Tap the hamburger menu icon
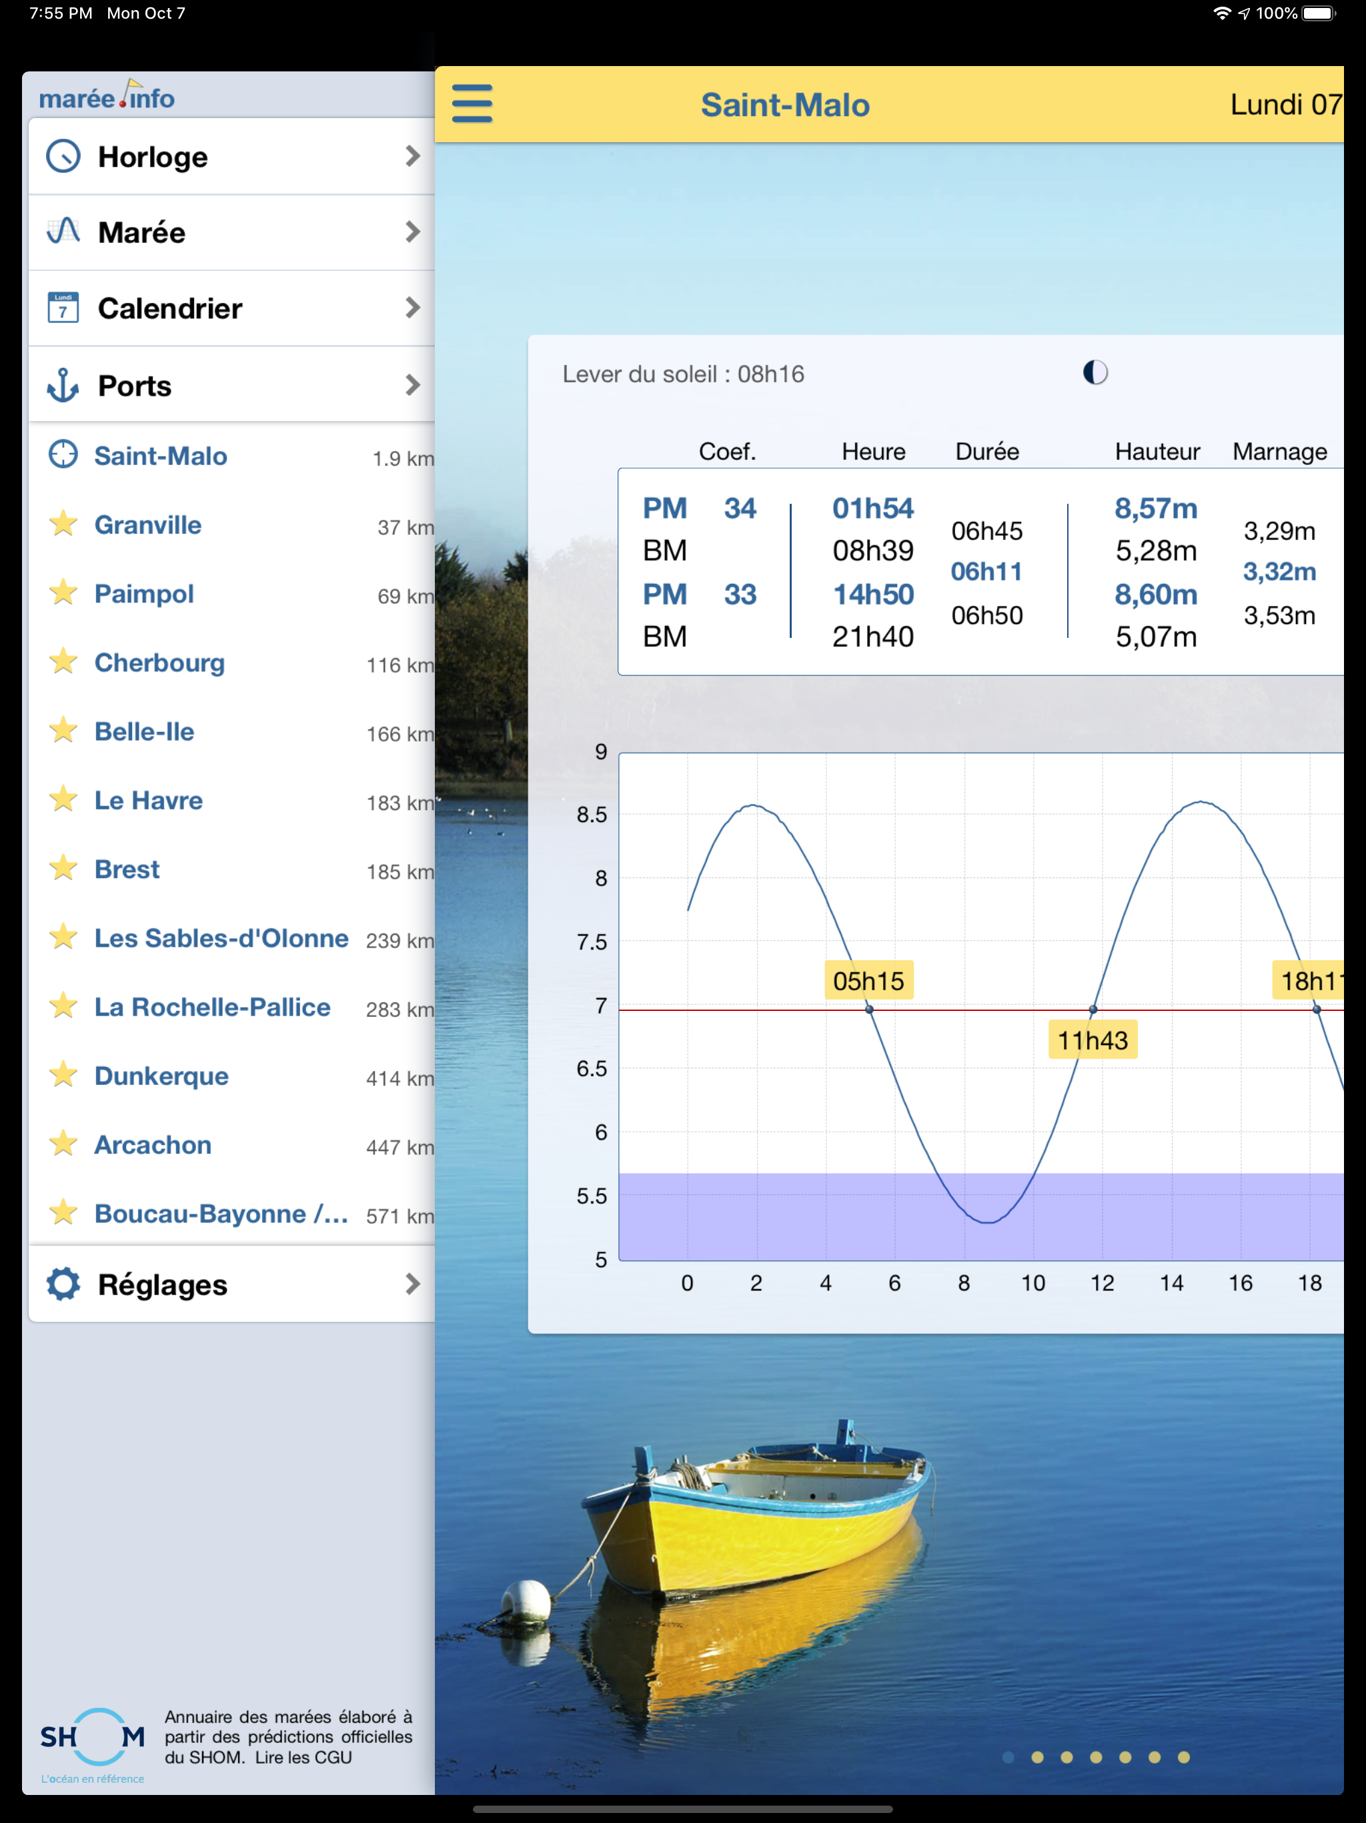 pos(472,104)
